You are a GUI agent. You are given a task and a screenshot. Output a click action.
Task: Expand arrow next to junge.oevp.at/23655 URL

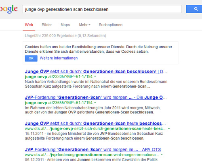click(95, 103)
